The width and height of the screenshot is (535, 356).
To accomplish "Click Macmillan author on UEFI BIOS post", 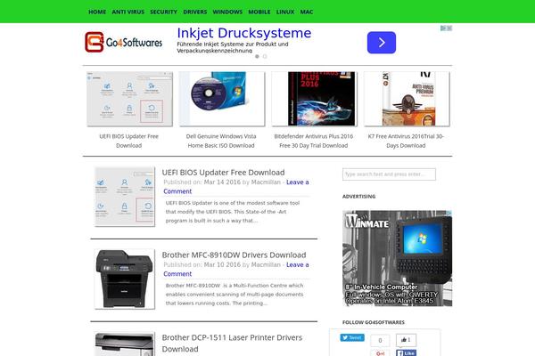I will 266,182.
